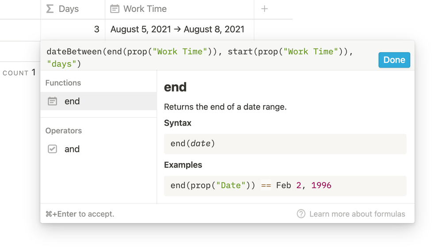Screen dimensions: 442x250
Task: Add a new property with the plus icon
Action: click(x=264, y=9)
